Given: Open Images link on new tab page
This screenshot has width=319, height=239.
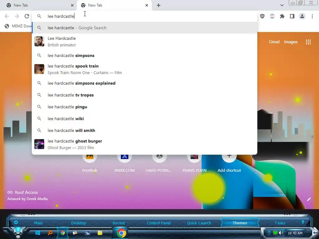Looking at the screenshot, I should point(291,42).
